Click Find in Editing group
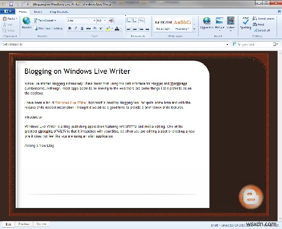 (x=258, y=24)
